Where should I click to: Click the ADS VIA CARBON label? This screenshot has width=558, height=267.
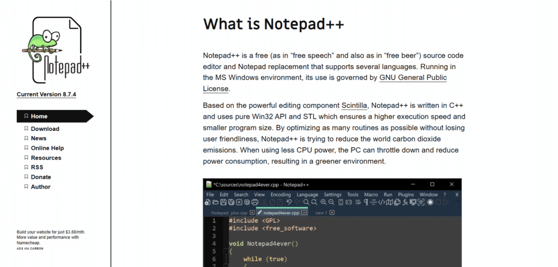(30, 248)
